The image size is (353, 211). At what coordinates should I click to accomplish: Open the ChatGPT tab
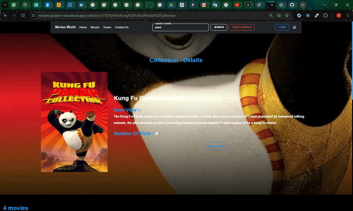click(x=182, y=5)
